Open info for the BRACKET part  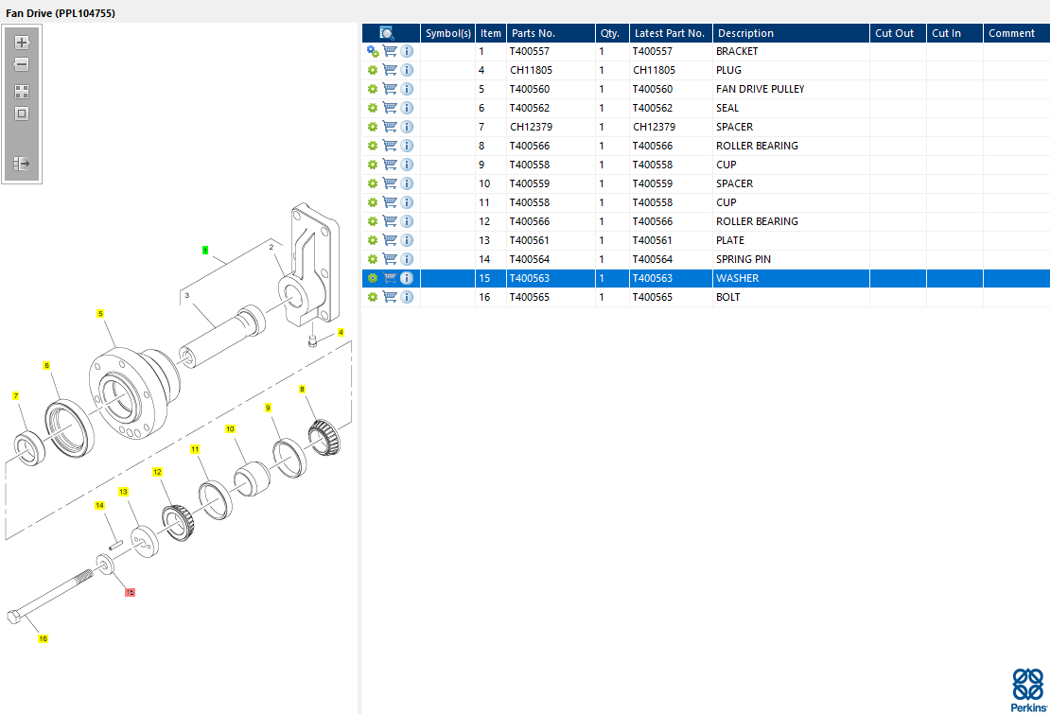(407, 51)
